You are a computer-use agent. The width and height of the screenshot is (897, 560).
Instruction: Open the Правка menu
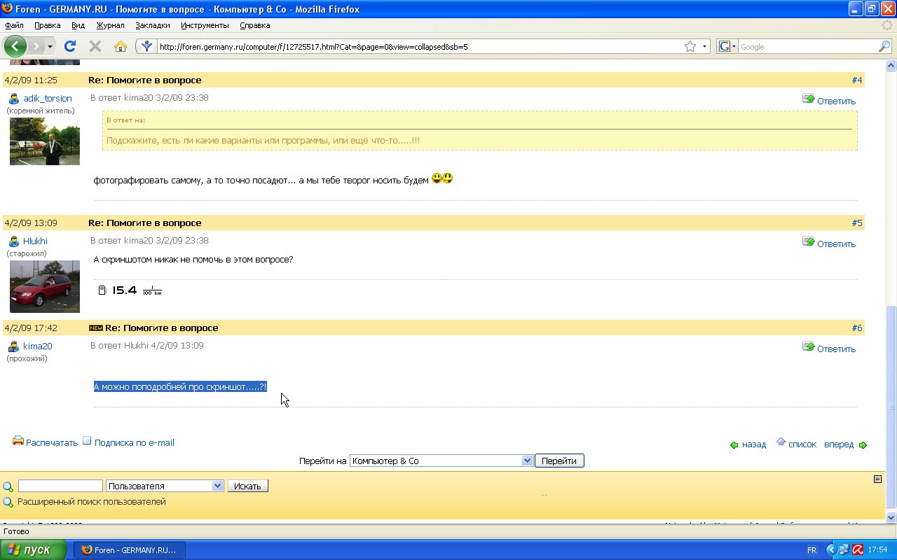[47, 25]
